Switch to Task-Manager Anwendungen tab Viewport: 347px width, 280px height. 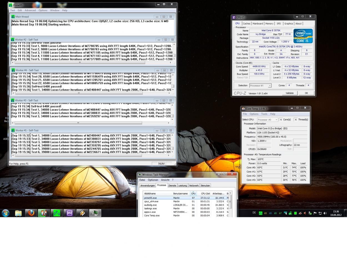pos(147,186)
